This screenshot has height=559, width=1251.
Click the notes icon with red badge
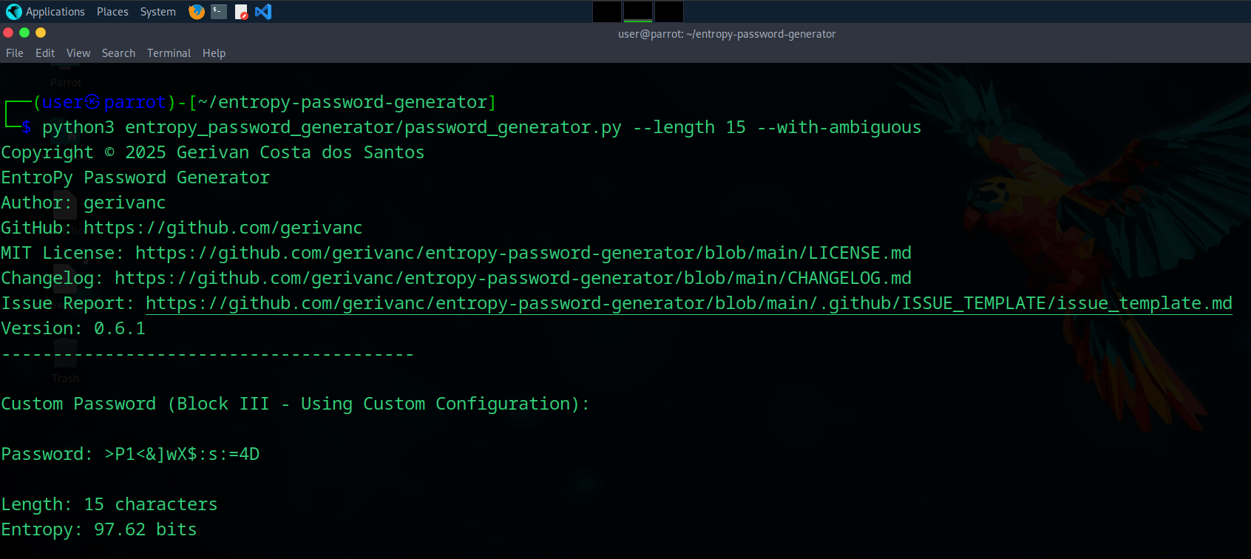point(241,12)
